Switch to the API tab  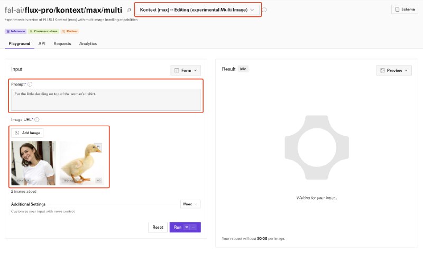(42, 43)
